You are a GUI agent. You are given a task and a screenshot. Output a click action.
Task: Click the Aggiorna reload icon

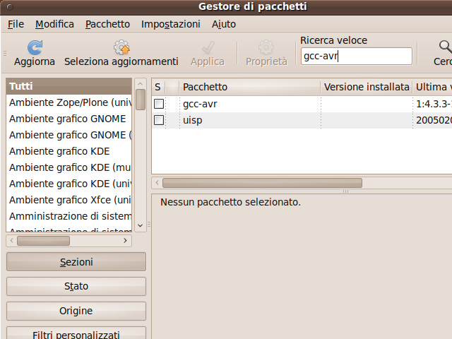(34, 48)
